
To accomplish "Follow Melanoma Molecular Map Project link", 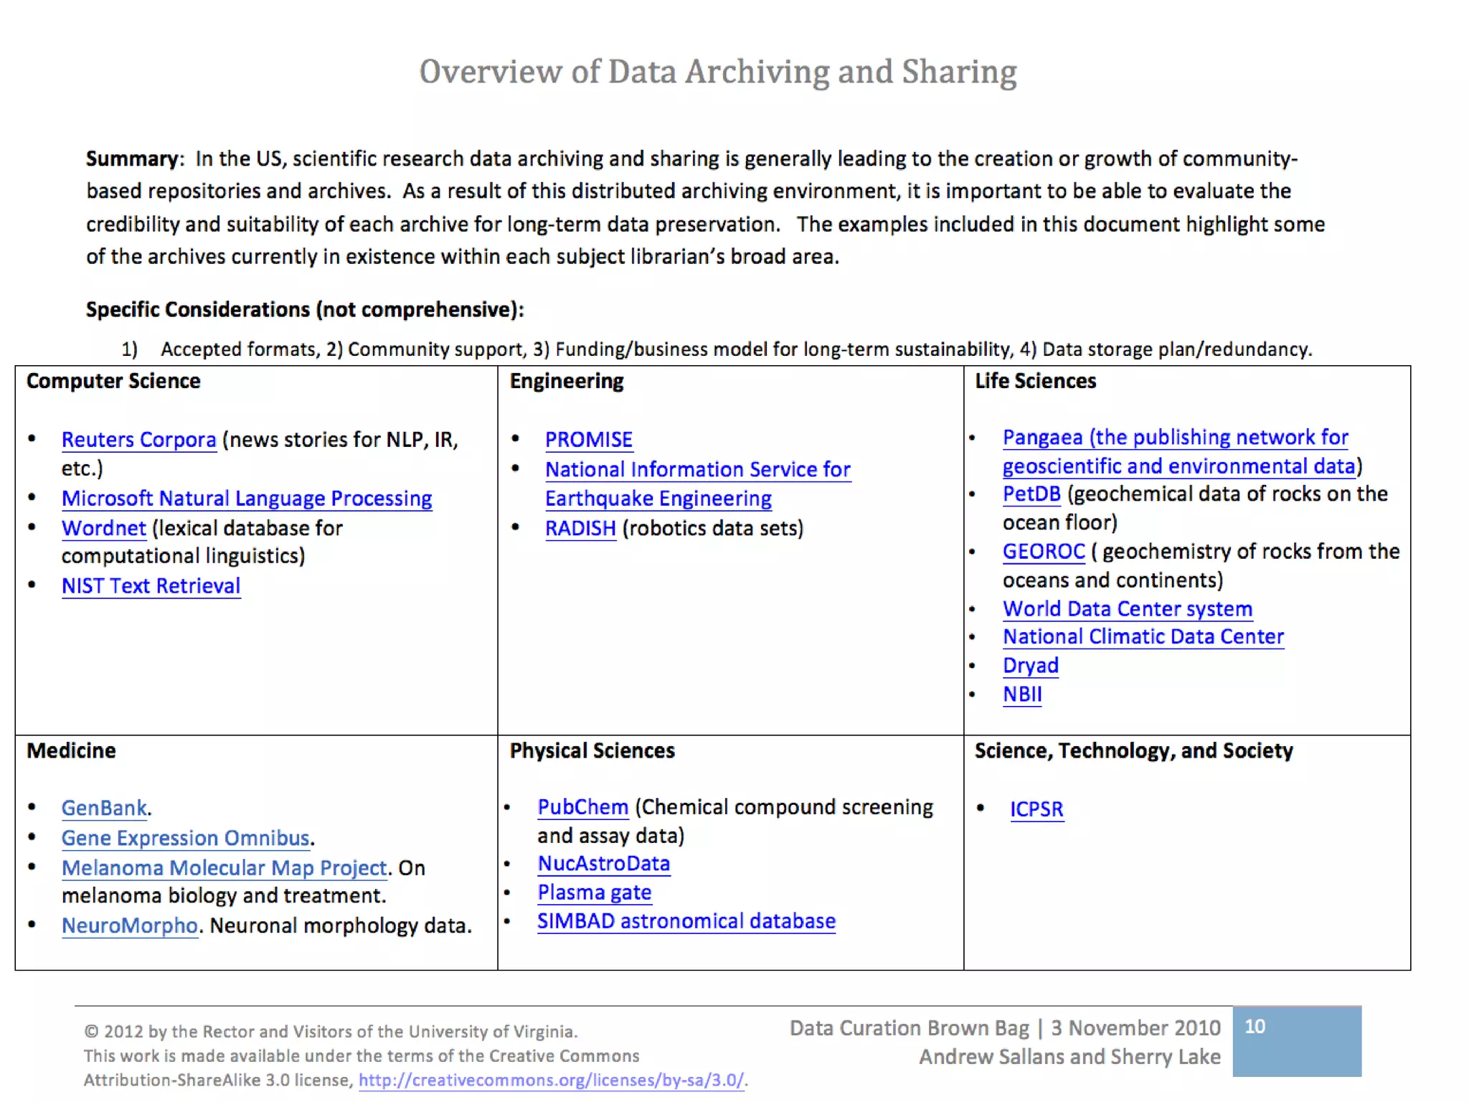I will click(224, 867).
